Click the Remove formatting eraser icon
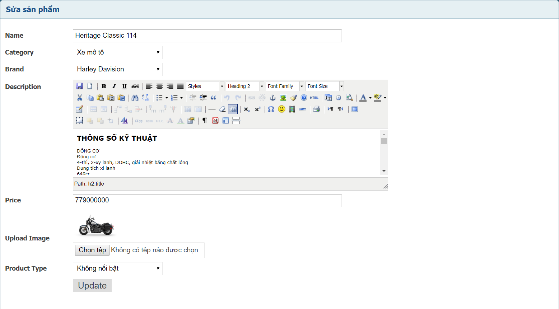Viewport: 559px width, 309px height. coord(223,109)
